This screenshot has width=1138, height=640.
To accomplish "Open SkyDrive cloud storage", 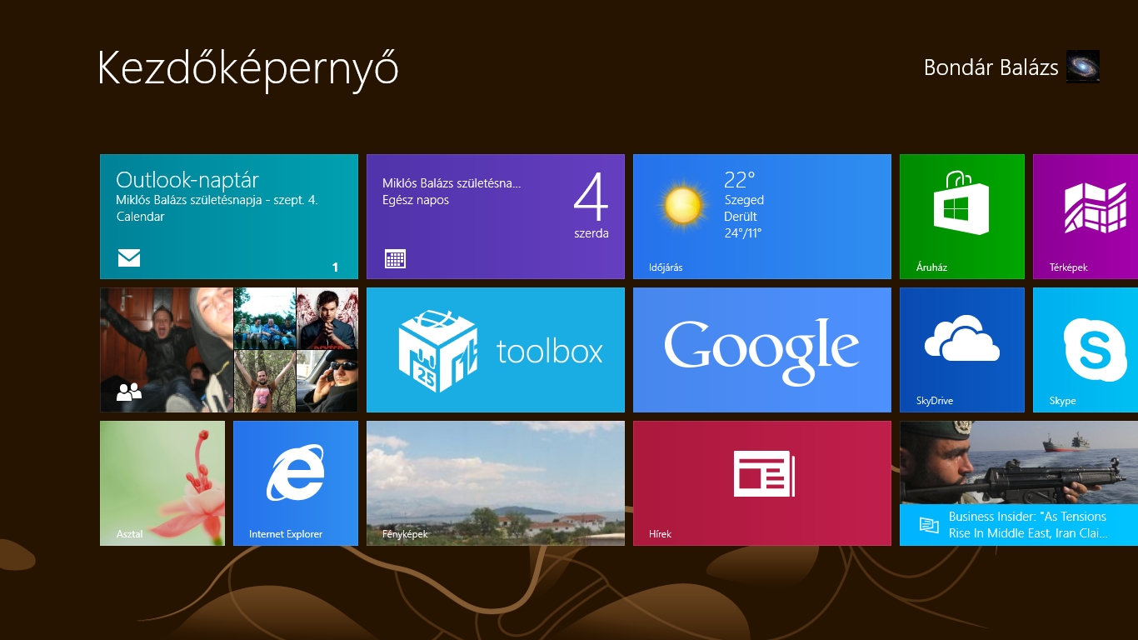I will [961, 349].
